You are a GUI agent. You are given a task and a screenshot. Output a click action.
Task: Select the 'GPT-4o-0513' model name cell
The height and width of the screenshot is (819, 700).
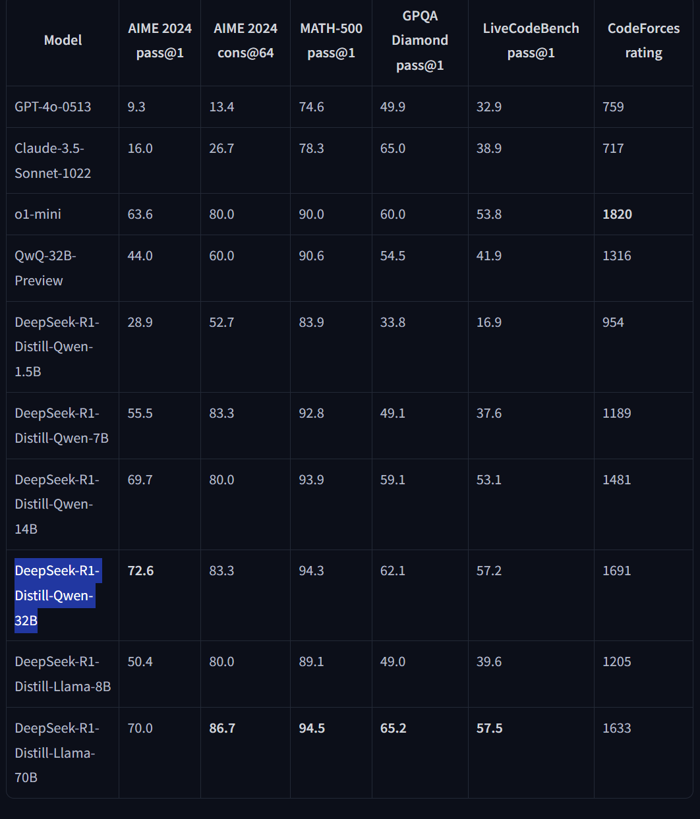pyautogui.click(x=63, y=107)
